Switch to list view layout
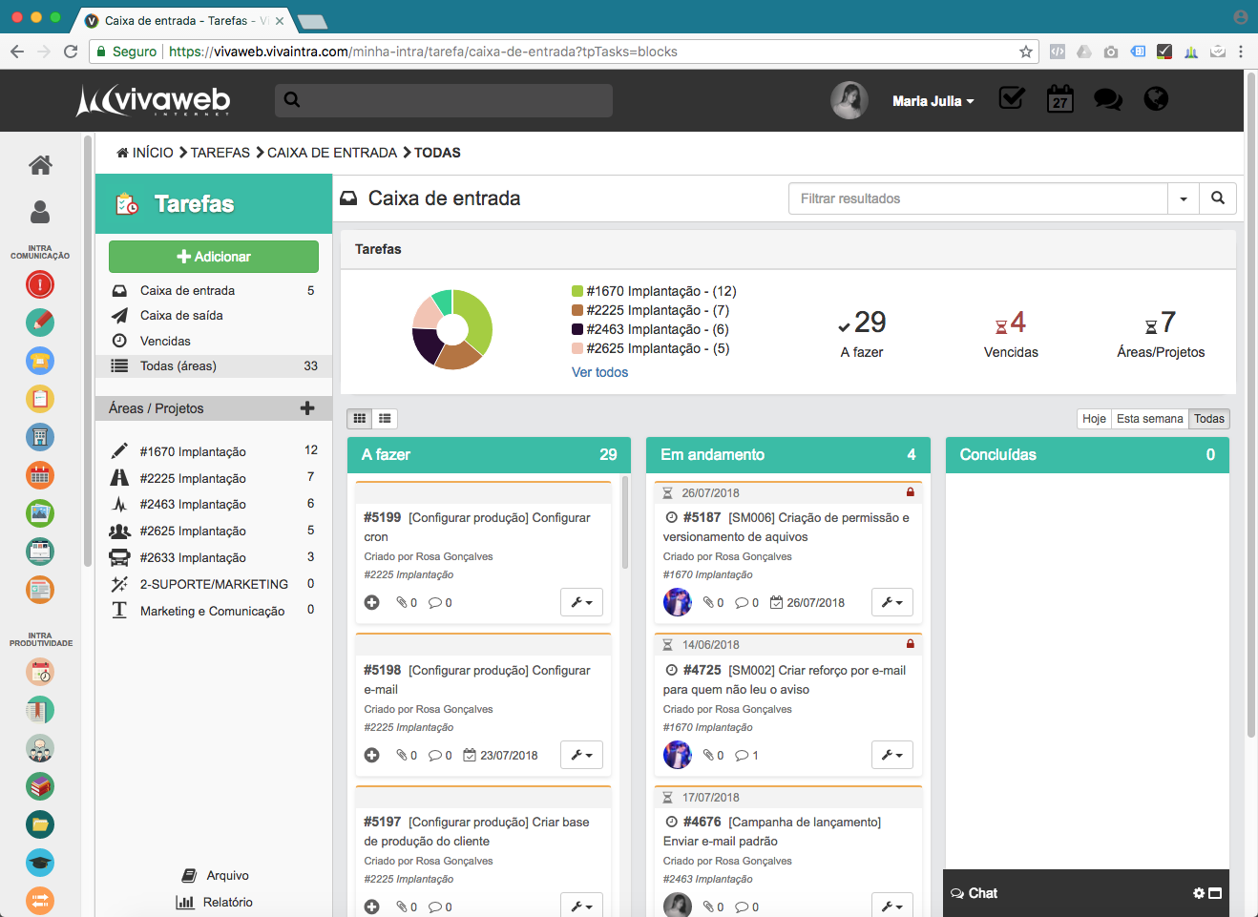Viewport: 1258px width, 917px height. (385, 419)
